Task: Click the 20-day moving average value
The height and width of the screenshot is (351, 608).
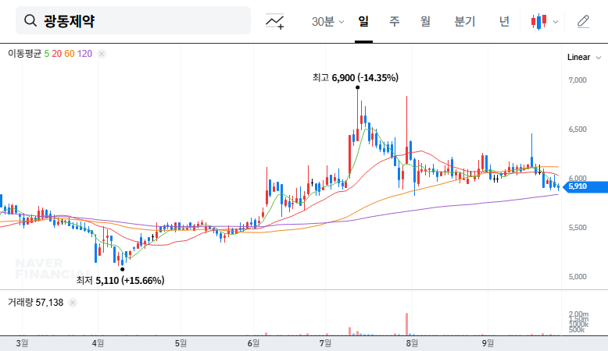Action: pos(56,54)
